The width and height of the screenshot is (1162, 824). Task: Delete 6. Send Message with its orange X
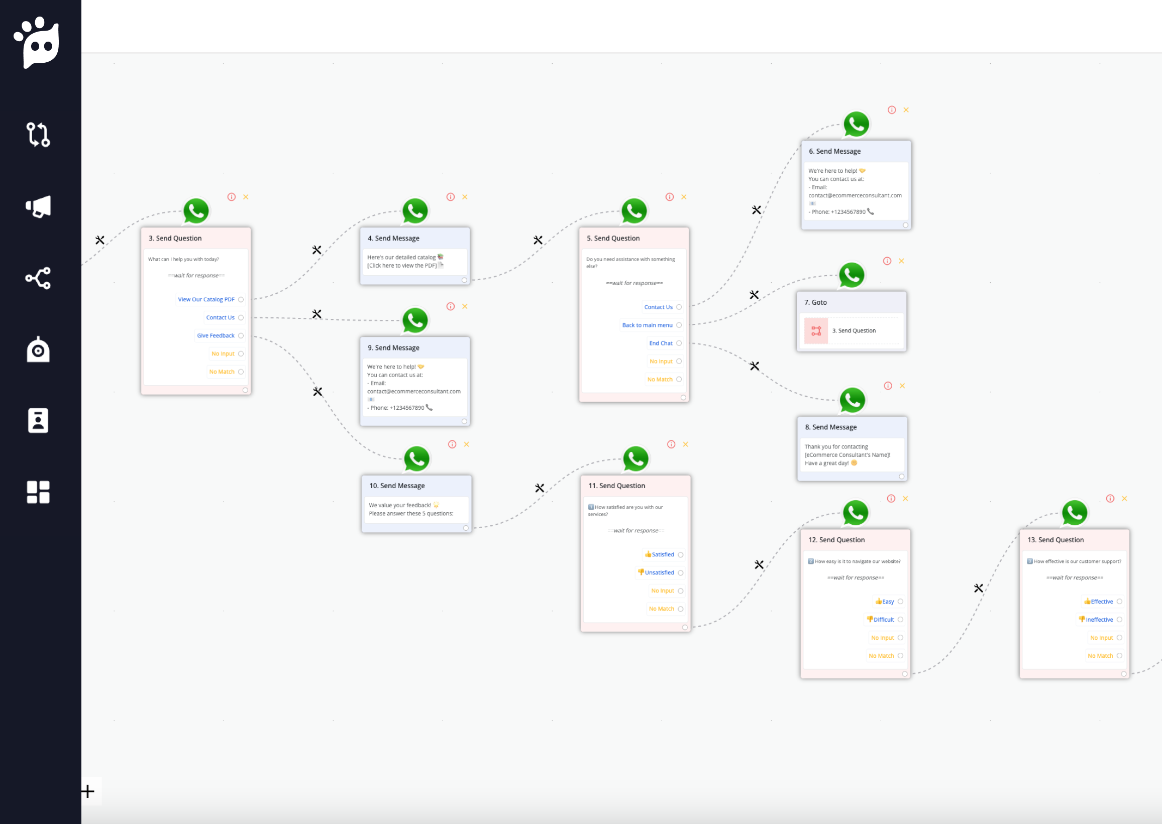[906, 110]
